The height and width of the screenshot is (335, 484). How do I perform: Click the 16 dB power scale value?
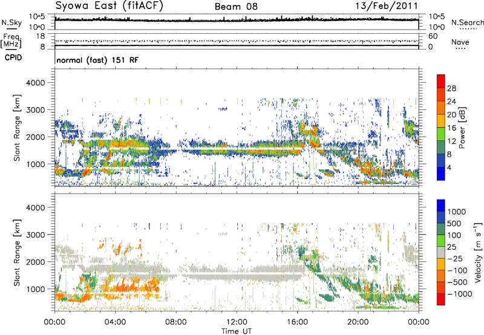(451, 128)
